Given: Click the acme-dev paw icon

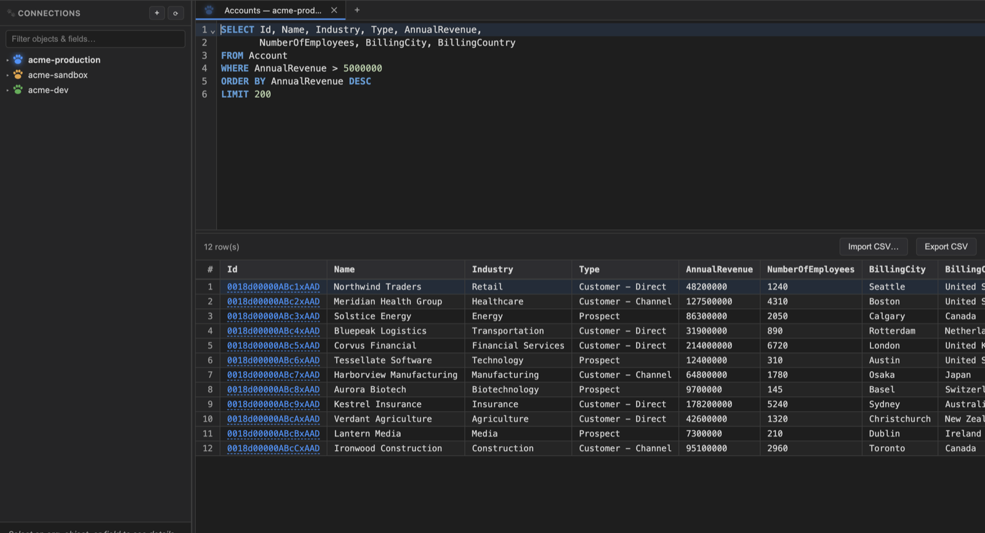Looking at the screenshot, I should (x=18, y=90).
